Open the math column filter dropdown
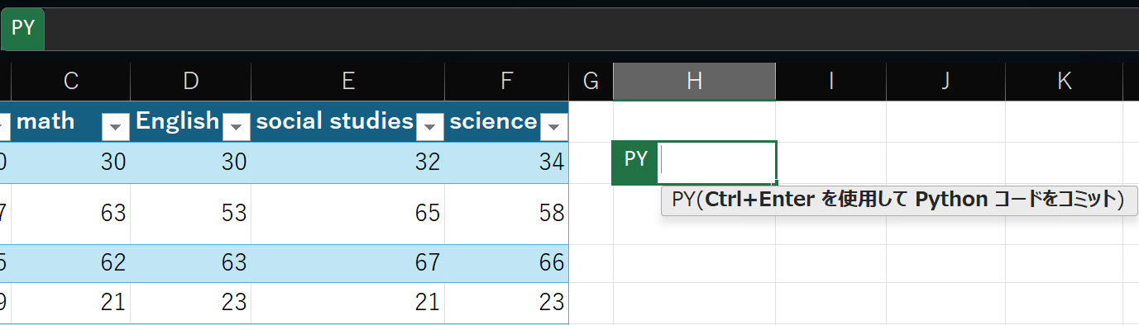 pyautogui.click(x=115, y=127)
